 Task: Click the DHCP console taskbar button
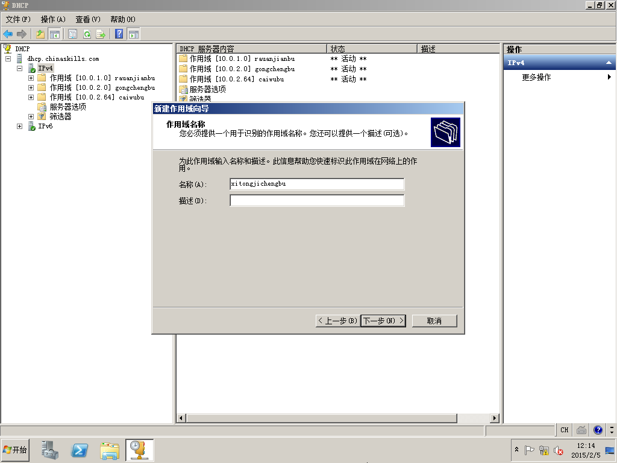[139, 450]
